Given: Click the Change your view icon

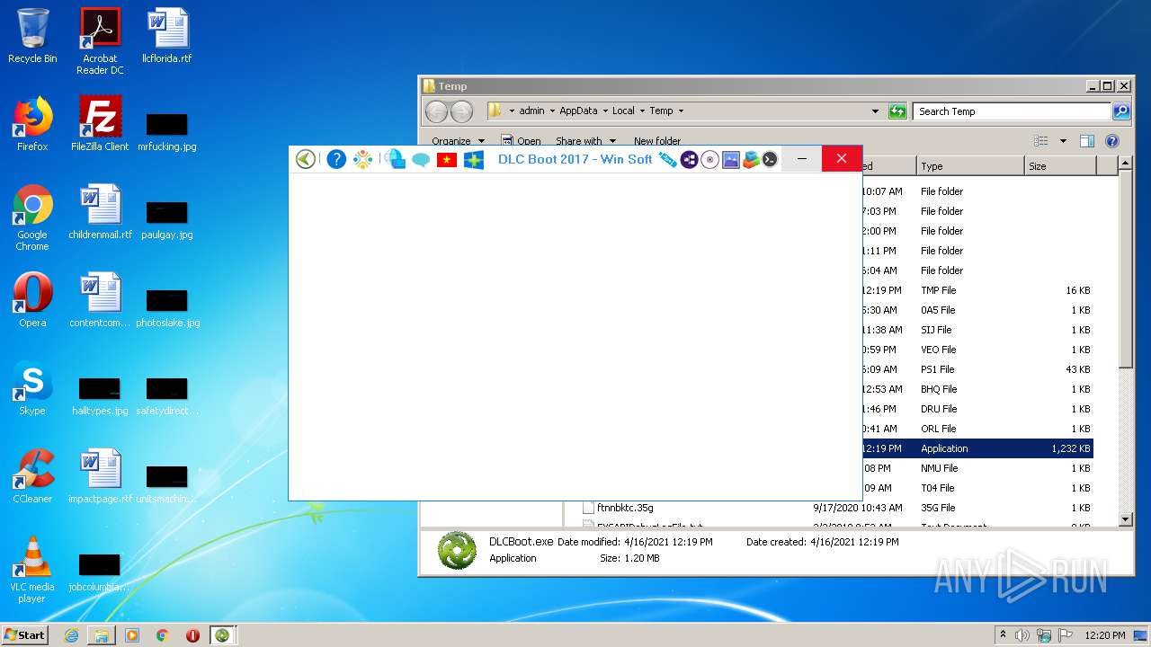Looking at the screenshot, I should 1041,141.
